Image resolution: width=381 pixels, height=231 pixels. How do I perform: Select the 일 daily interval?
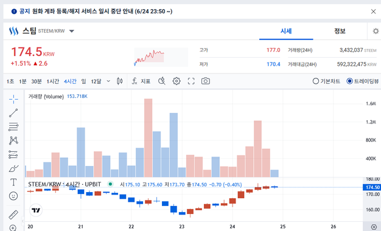83,81
